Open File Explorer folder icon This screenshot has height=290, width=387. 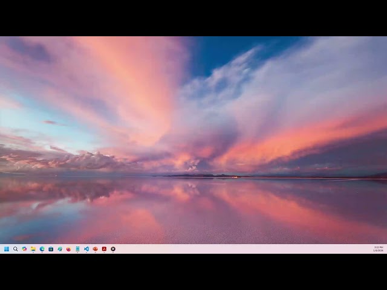coord(33,249)
